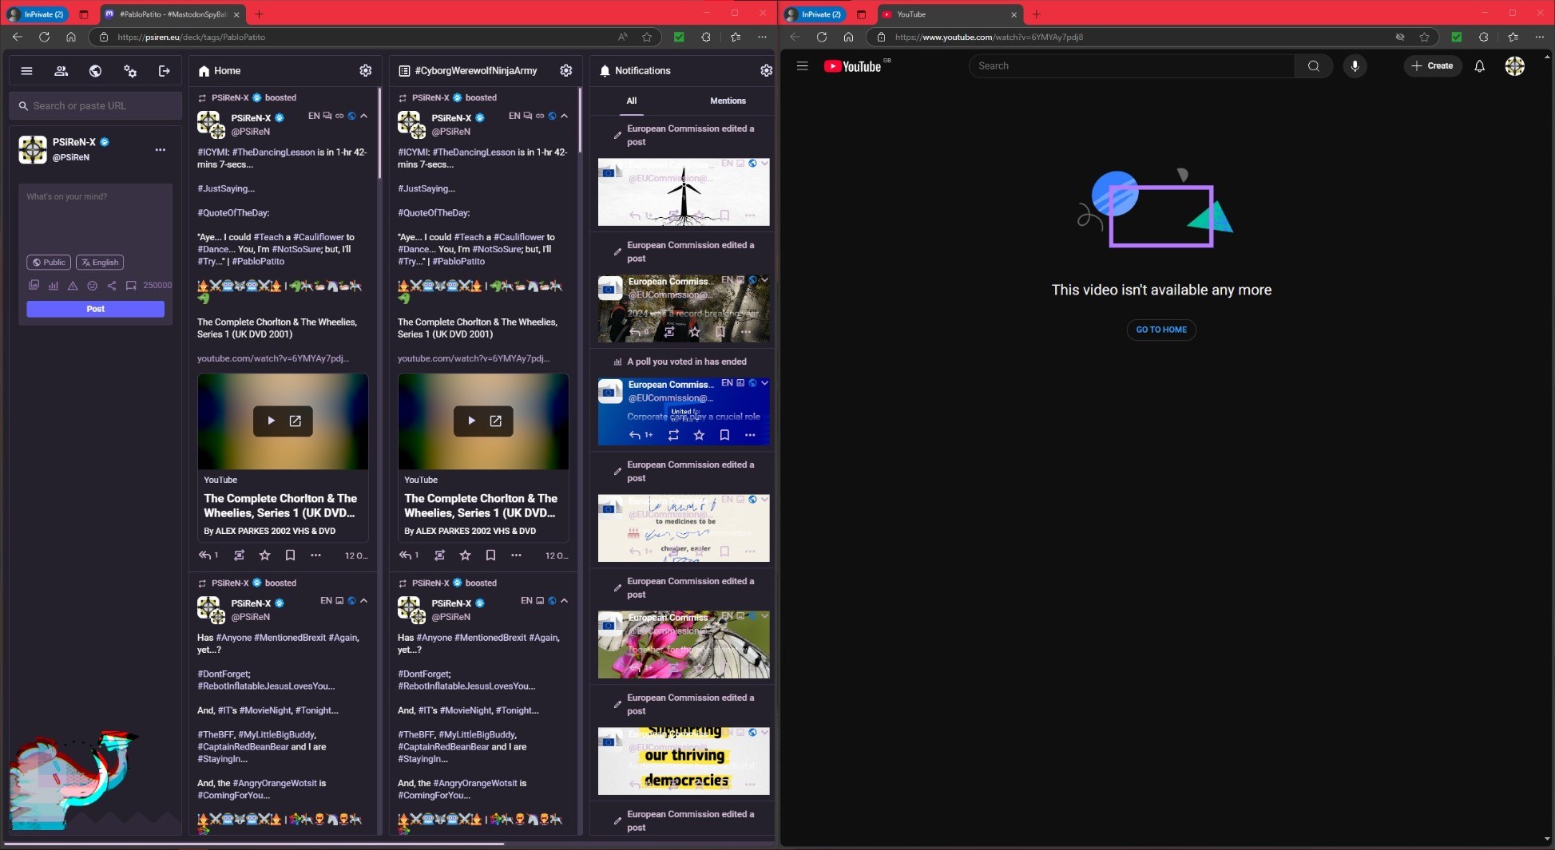The width and height of the screenshot is (1555, 850).
Task: Collapse the 'Has #Anyone' post in Home column
Action: (x=364, y=601)
